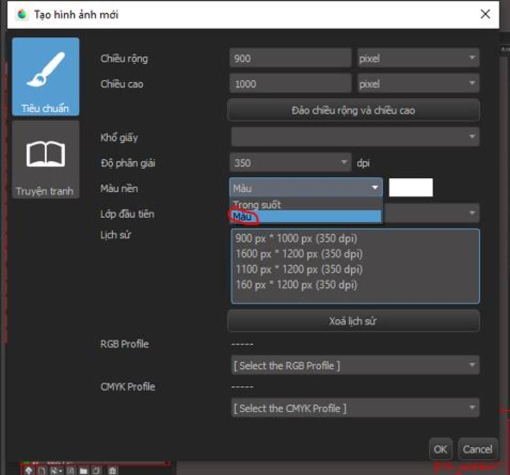Open the Select the RGB Profile dropdown
Viewport: 510px width, 475px height.
click(x=355, y=365)
